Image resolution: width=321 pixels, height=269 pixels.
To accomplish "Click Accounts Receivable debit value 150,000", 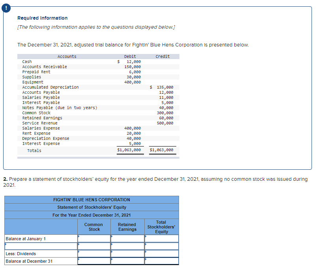I will tap(133, 67).
